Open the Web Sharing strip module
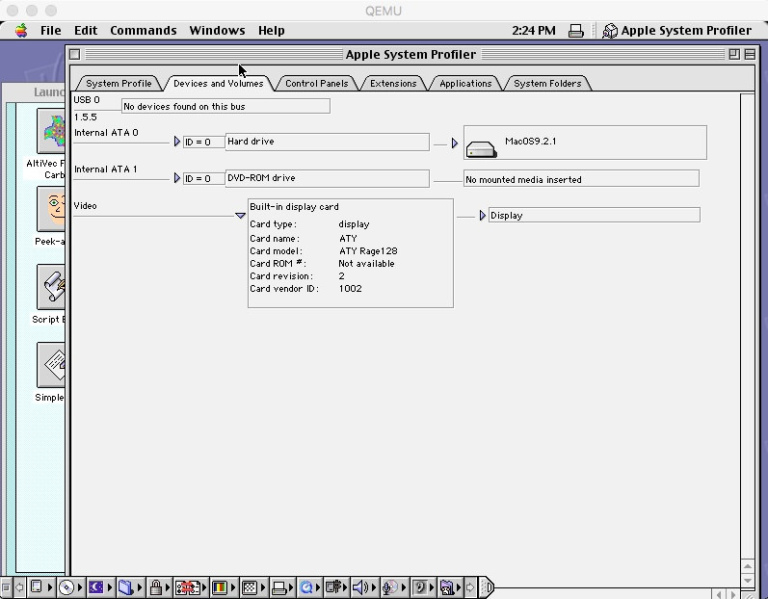This screenshot has height=599, width=768. 450,587
